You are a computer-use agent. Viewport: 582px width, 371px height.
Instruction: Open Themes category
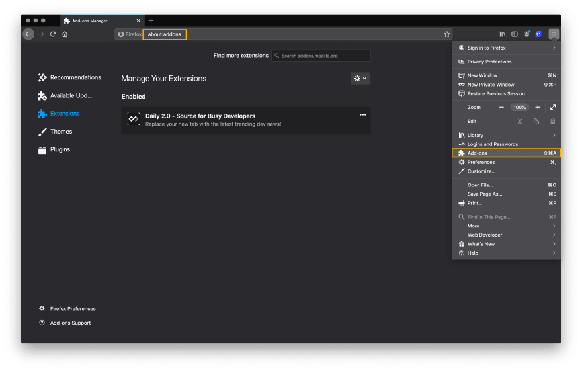point(55,132)
